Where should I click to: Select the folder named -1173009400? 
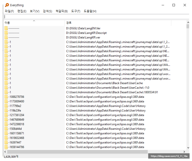[16, 101]
